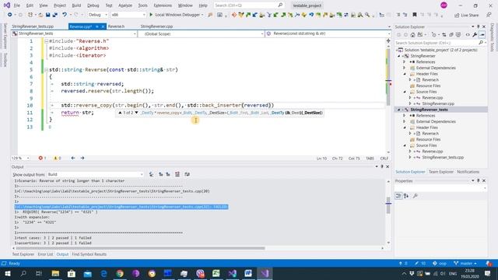498x280 pixels.
Task: Click the red error count indicator
Action: pos(42,158)
